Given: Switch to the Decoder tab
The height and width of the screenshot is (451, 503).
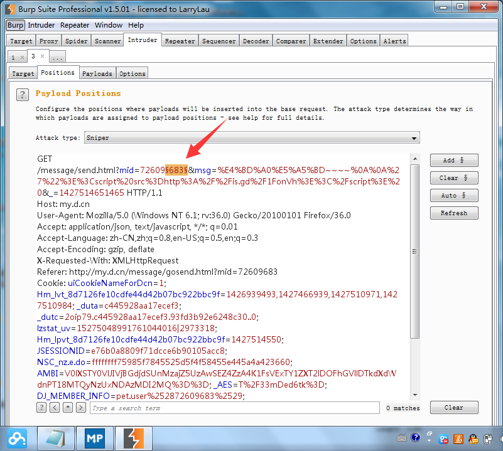Looking at the screenshot, I should [256, 41].
